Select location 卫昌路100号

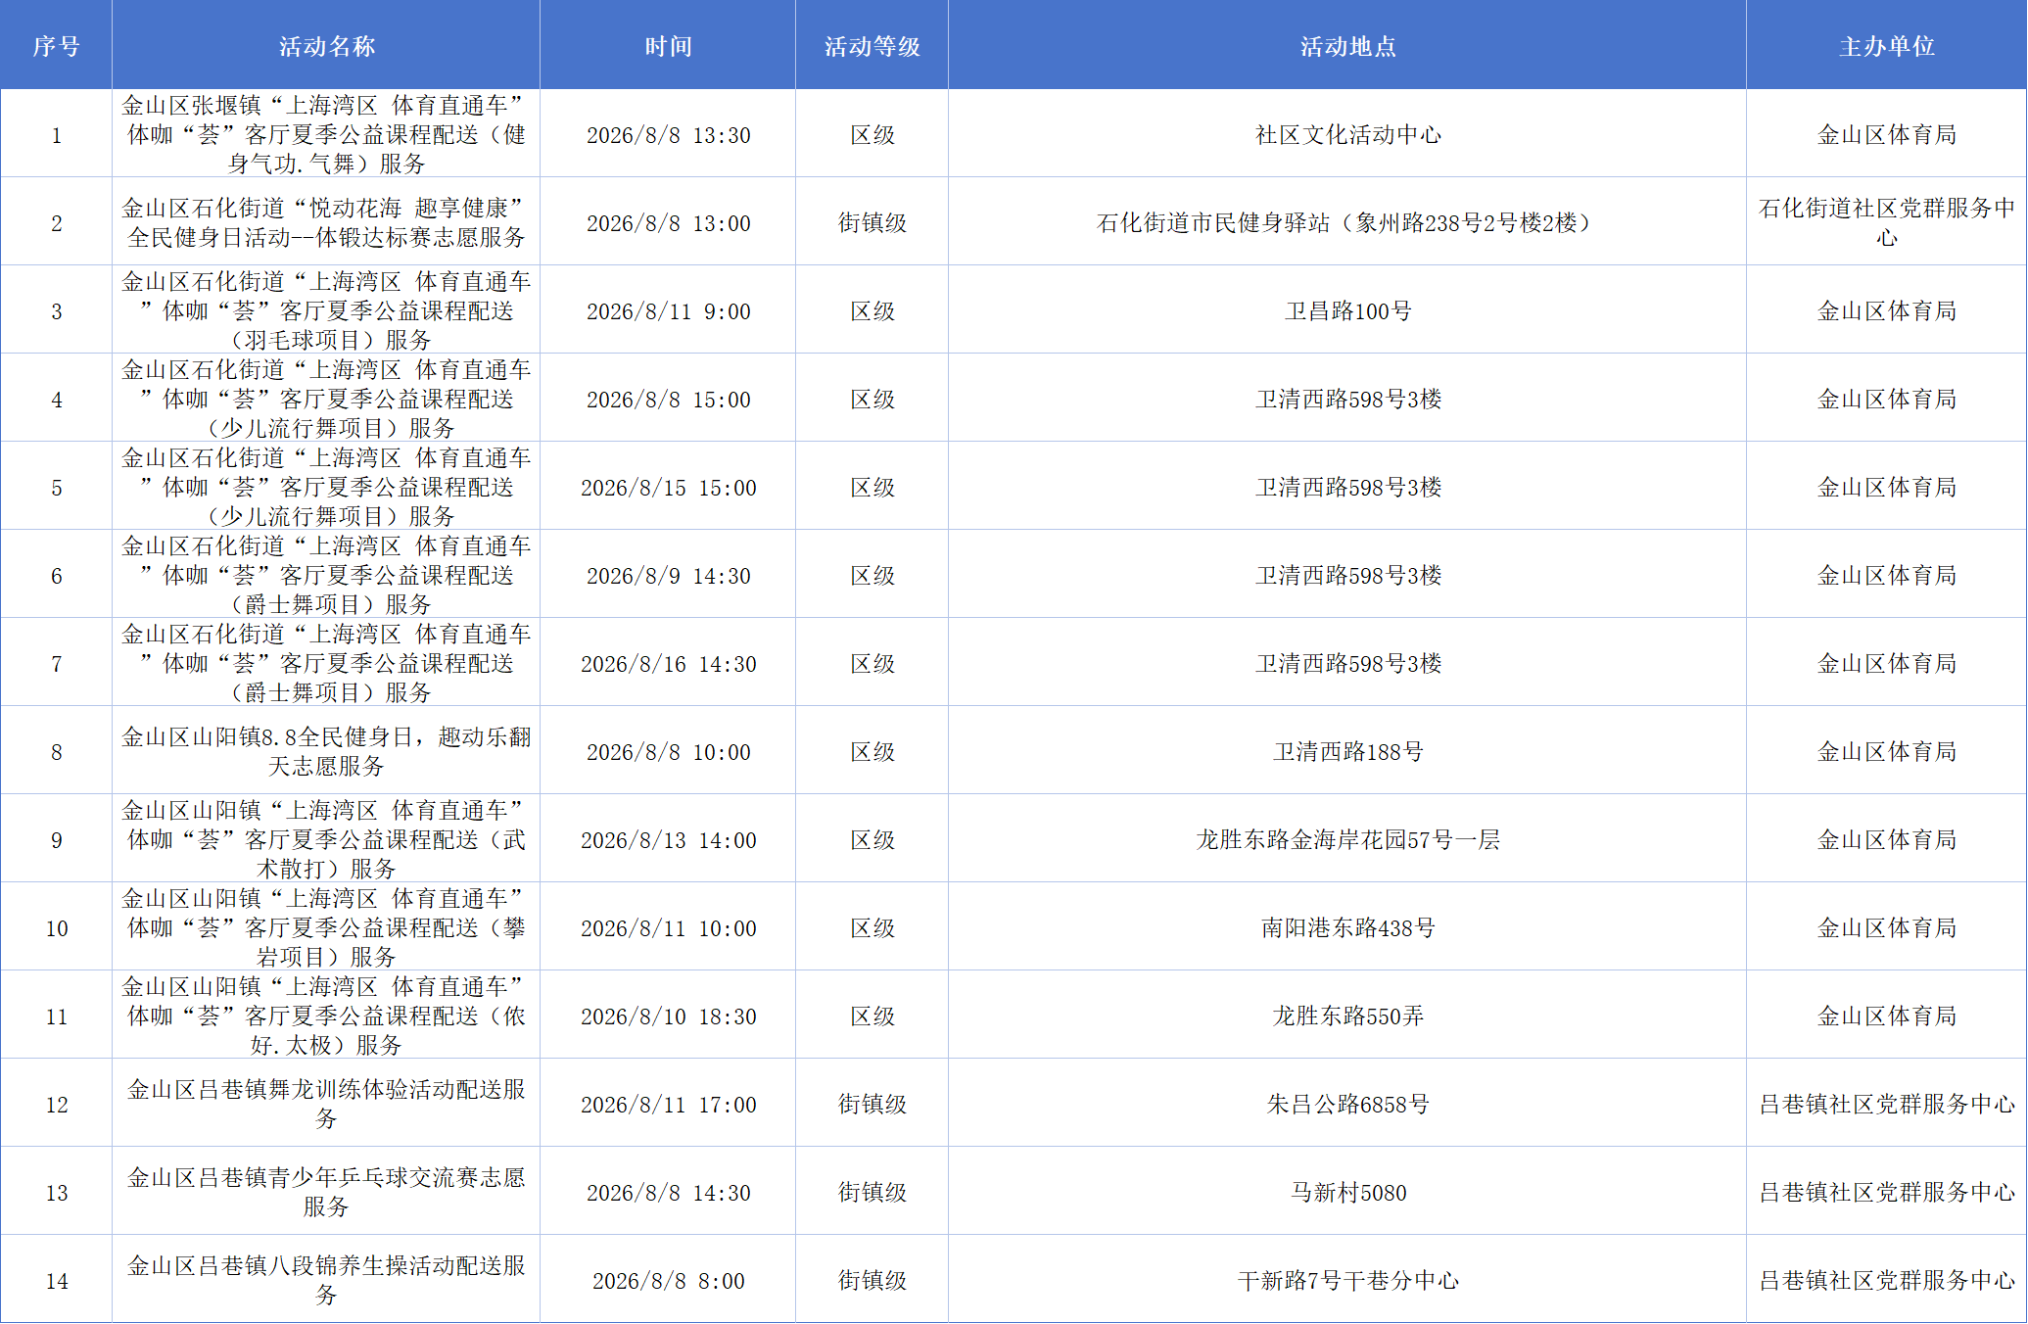tap(1347, 310)
